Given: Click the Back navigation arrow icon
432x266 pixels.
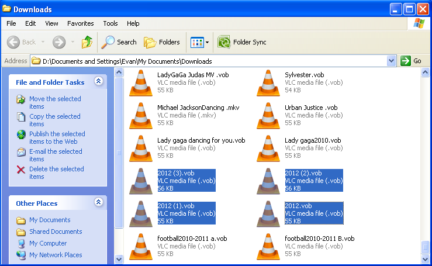Looking at the screenshot, I should point(13,42).
